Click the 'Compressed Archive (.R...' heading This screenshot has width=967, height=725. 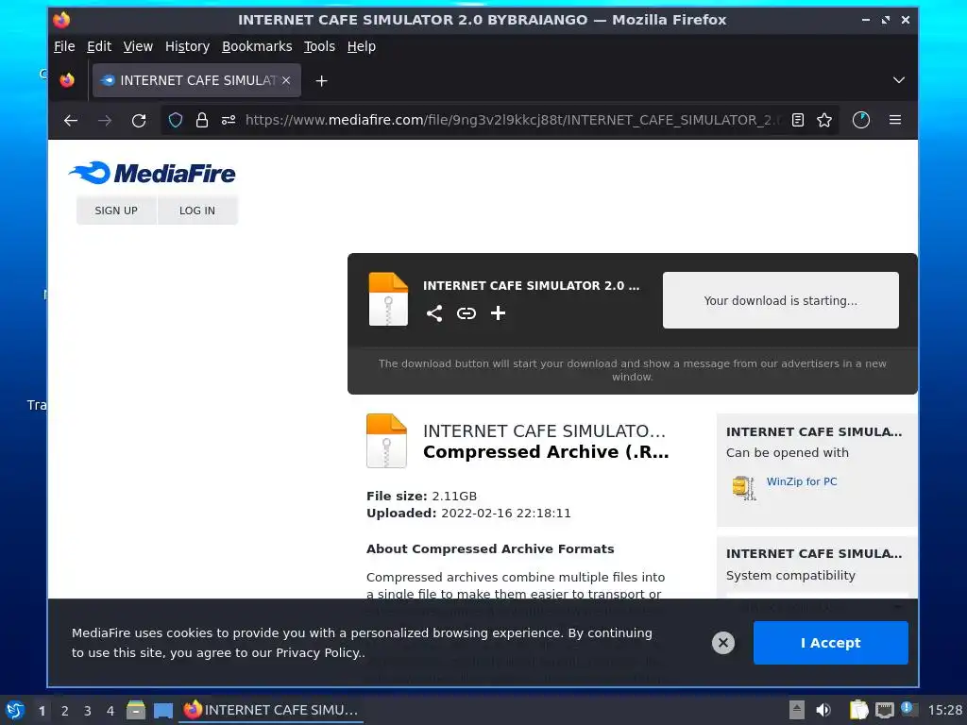(546, 452)
